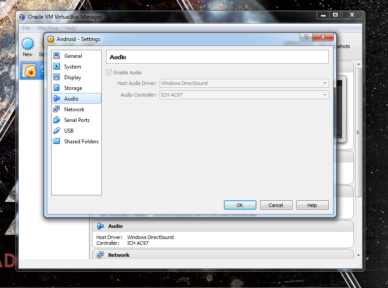The width and height of the screenshot is (388, 288).
Task: Click the scroll down arrow in details pane
Action: 359,256
